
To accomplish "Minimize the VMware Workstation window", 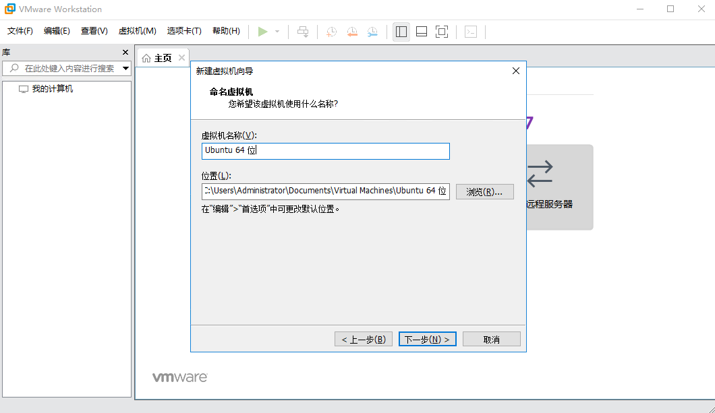I will point(640,9).
